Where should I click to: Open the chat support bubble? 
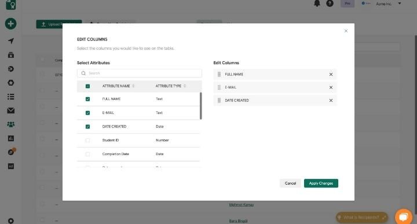click(404, 216)
